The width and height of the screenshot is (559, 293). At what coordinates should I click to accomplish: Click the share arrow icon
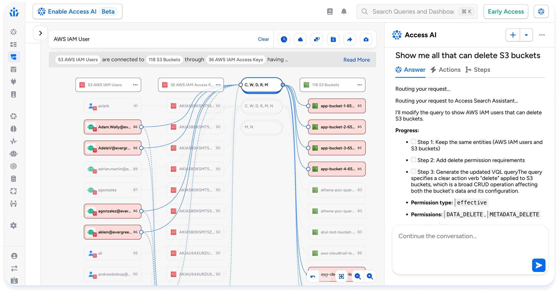[350, 39]
